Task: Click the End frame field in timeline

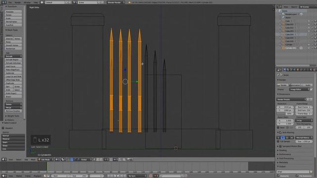Action: 79,176
